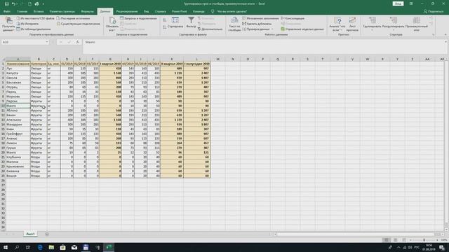Open the Customize Quick Access Toolbar dropdown
The height and width of the screenshot is (252, 449).
point(43,4)
